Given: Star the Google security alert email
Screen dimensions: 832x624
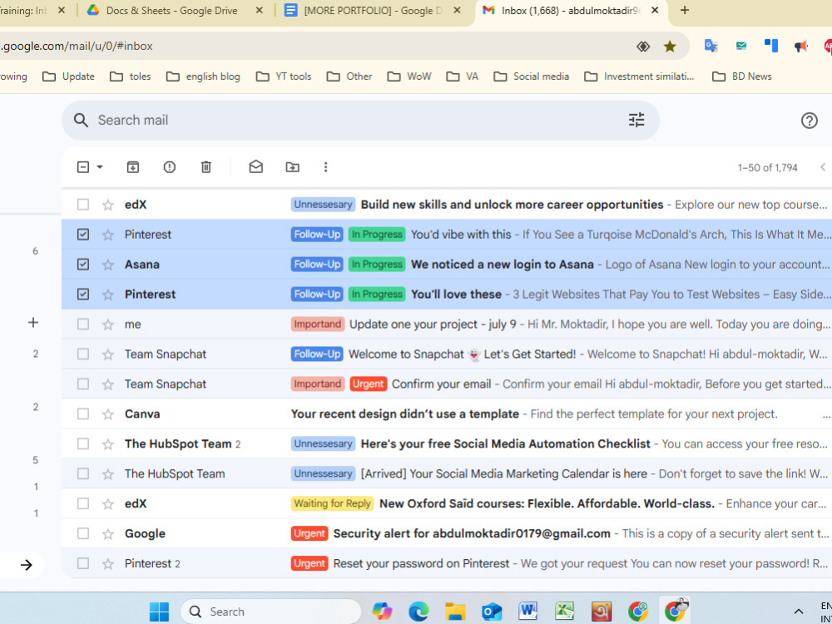Looking at the screenshot, I should [108, 534].
